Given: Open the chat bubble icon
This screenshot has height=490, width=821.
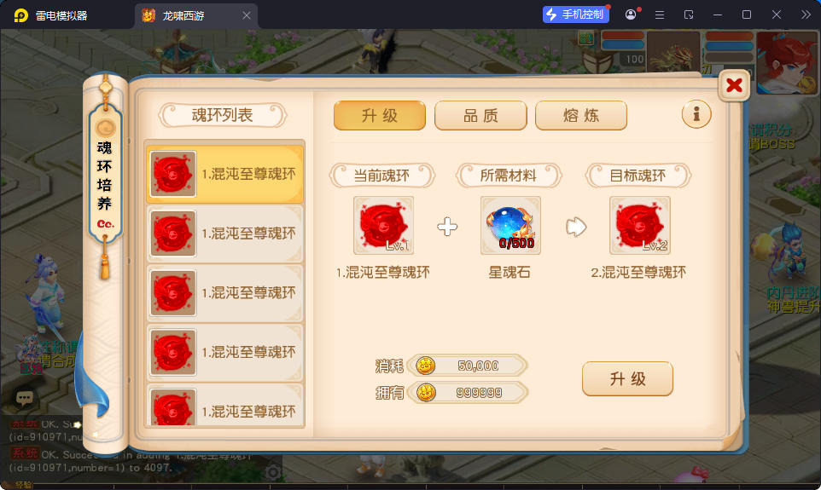Looking at the screenshot, I should (24, 399).
